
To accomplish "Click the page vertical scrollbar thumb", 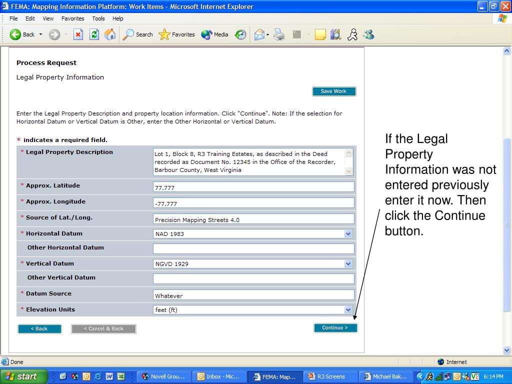I will (x=507, y=225).
